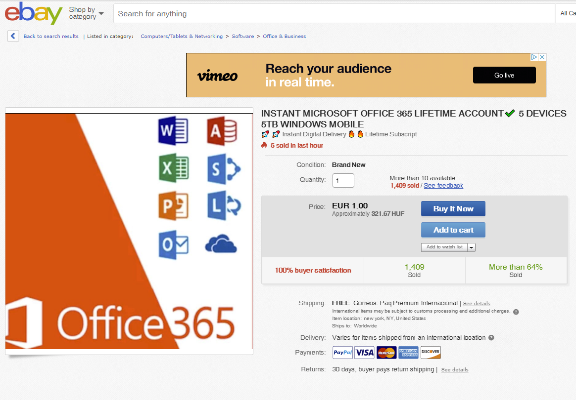The image size is (576, 400).
Task: Click the Mastercard payment icon
Action: coord(386,353)
